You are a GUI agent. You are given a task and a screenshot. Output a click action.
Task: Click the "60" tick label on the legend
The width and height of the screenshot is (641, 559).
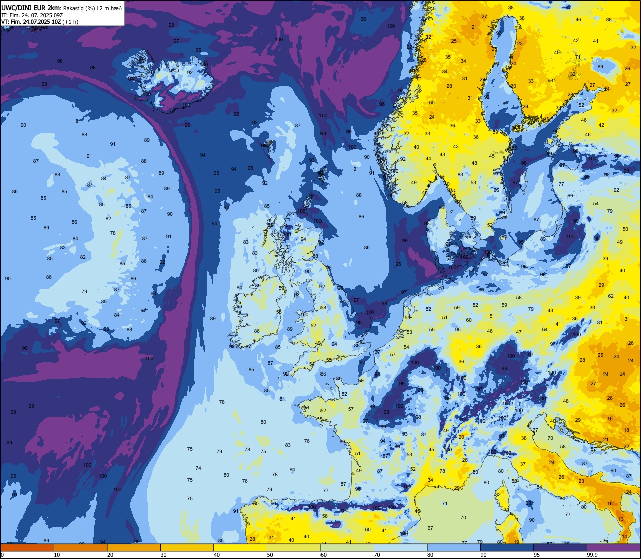(x=324, y=555)
